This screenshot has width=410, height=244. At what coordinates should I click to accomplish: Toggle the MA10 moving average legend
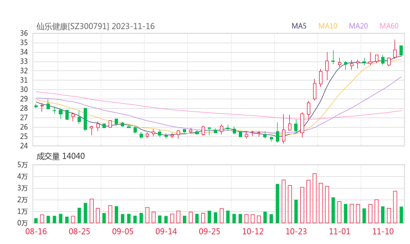(328, 26)
